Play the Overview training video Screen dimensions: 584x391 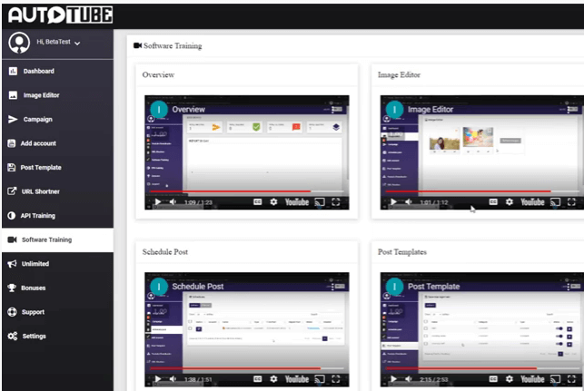(158, 202)
